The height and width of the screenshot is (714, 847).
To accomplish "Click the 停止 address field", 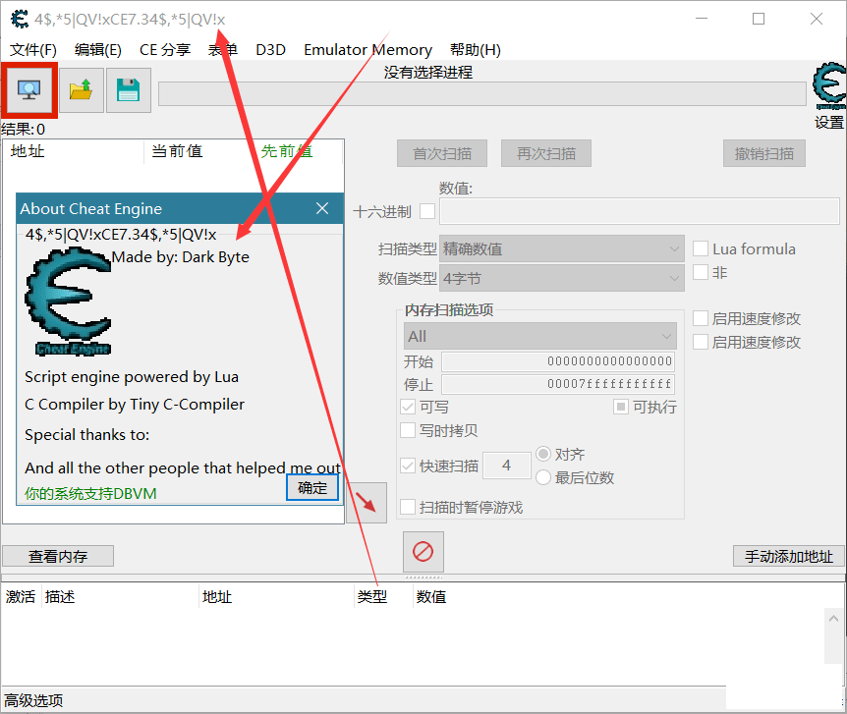I will pyautogui.click(x=558, y=385).
